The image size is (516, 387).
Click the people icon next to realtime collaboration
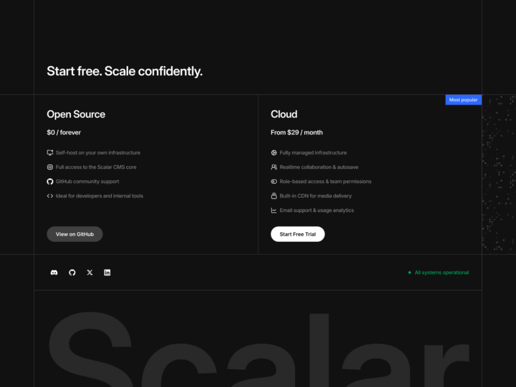(274, 167)
